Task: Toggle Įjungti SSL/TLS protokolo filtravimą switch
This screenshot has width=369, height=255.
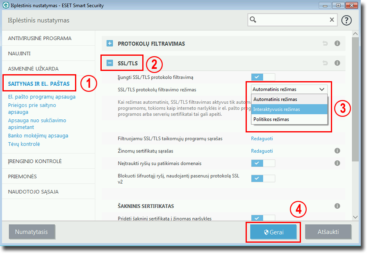Action: click(x=263, y=77)
